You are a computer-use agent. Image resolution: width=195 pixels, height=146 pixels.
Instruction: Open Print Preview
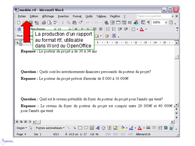(x=50, y=22)
